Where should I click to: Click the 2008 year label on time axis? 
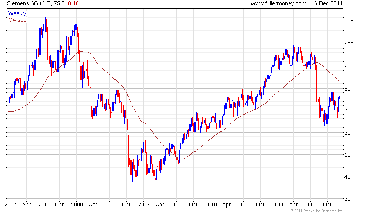coord(77,205)
